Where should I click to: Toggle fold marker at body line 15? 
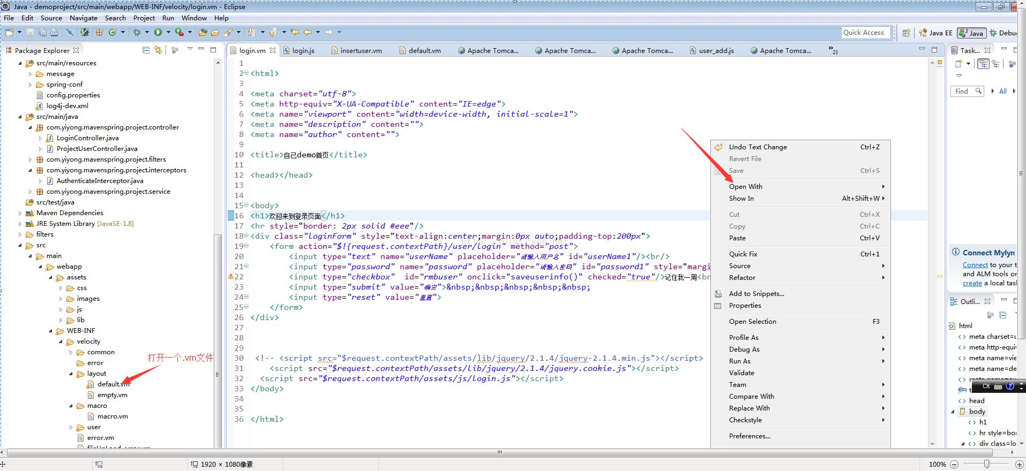246,206
